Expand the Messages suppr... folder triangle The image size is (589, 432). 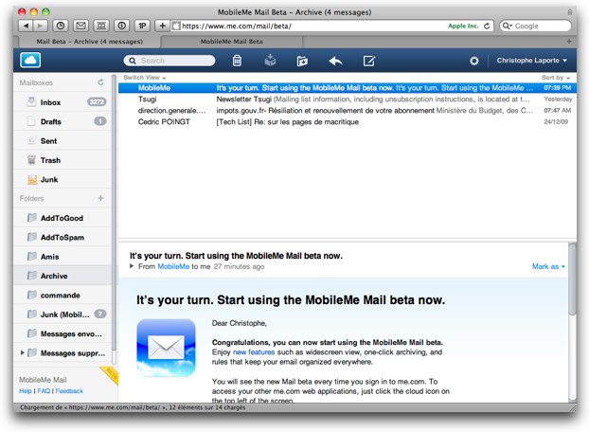click(x=22, y=352)
